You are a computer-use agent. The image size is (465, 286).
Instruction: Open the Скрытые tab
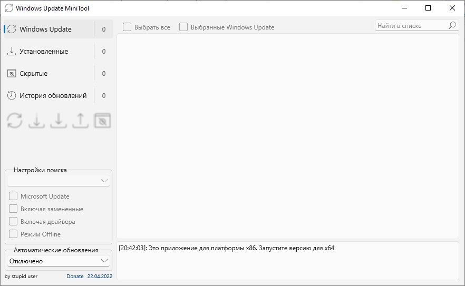pyautogui.click(x=59, y=74)
